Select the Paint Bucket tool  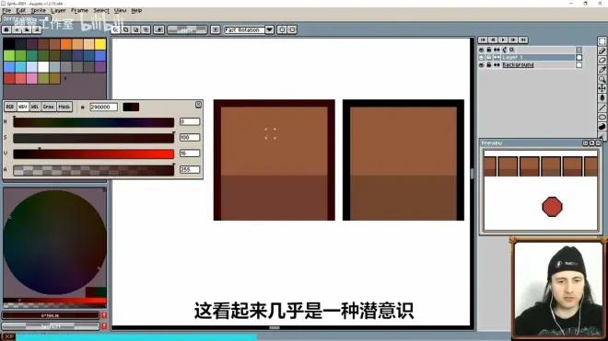click(602, 97)
